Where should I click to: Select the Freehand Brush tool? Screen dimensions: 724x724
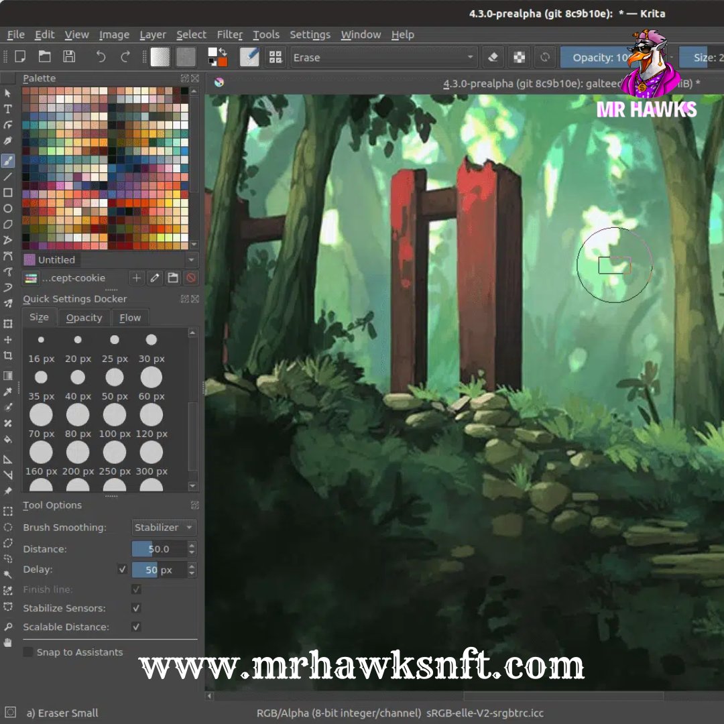(8, 161)
